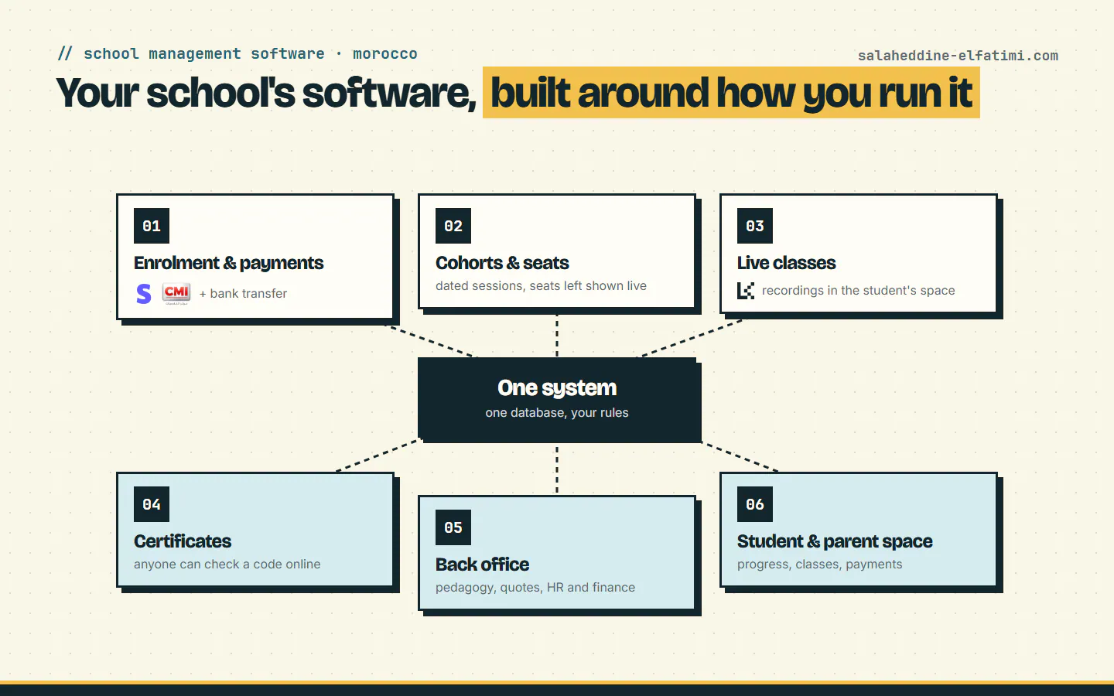Select the 05 number badge
Viewport: 1114px width, 696px height.
click(453, 527)
